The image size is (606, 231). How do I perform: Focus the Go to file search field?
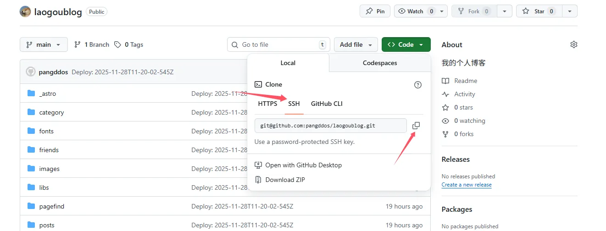pyautogui.click(x=278, y=44)
